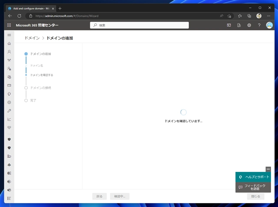This screenshot has height=207, width=278.
Task: Minimize the help widget panel
Action: (x=268, y=169)
